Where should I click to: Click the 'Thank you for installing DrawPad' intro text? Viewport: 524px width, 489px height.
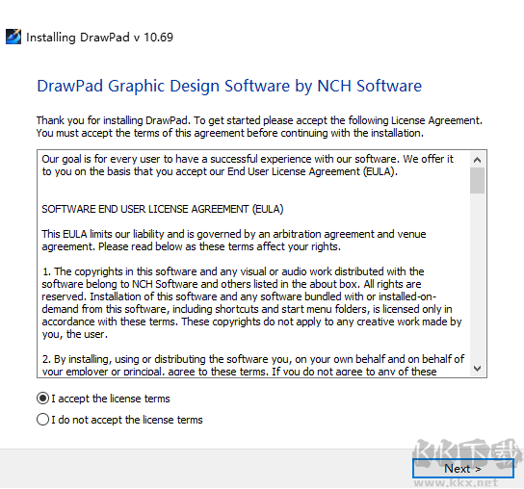[259, 127]
